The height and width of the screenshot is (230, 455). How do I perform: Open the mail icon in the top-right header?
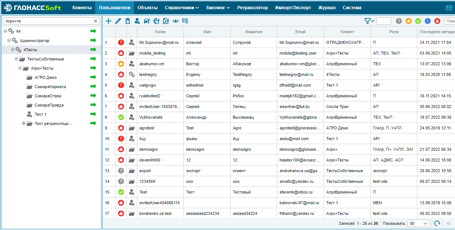449,7
